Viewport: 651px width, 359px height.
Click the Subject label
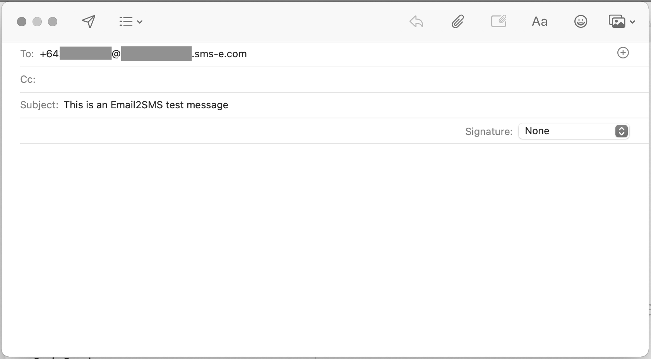coord(39,105)
